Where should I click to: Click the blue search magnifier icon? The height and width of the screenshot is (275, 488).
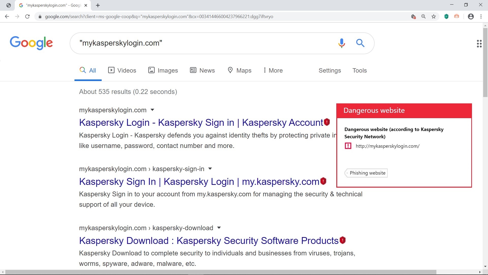(360, 43)
